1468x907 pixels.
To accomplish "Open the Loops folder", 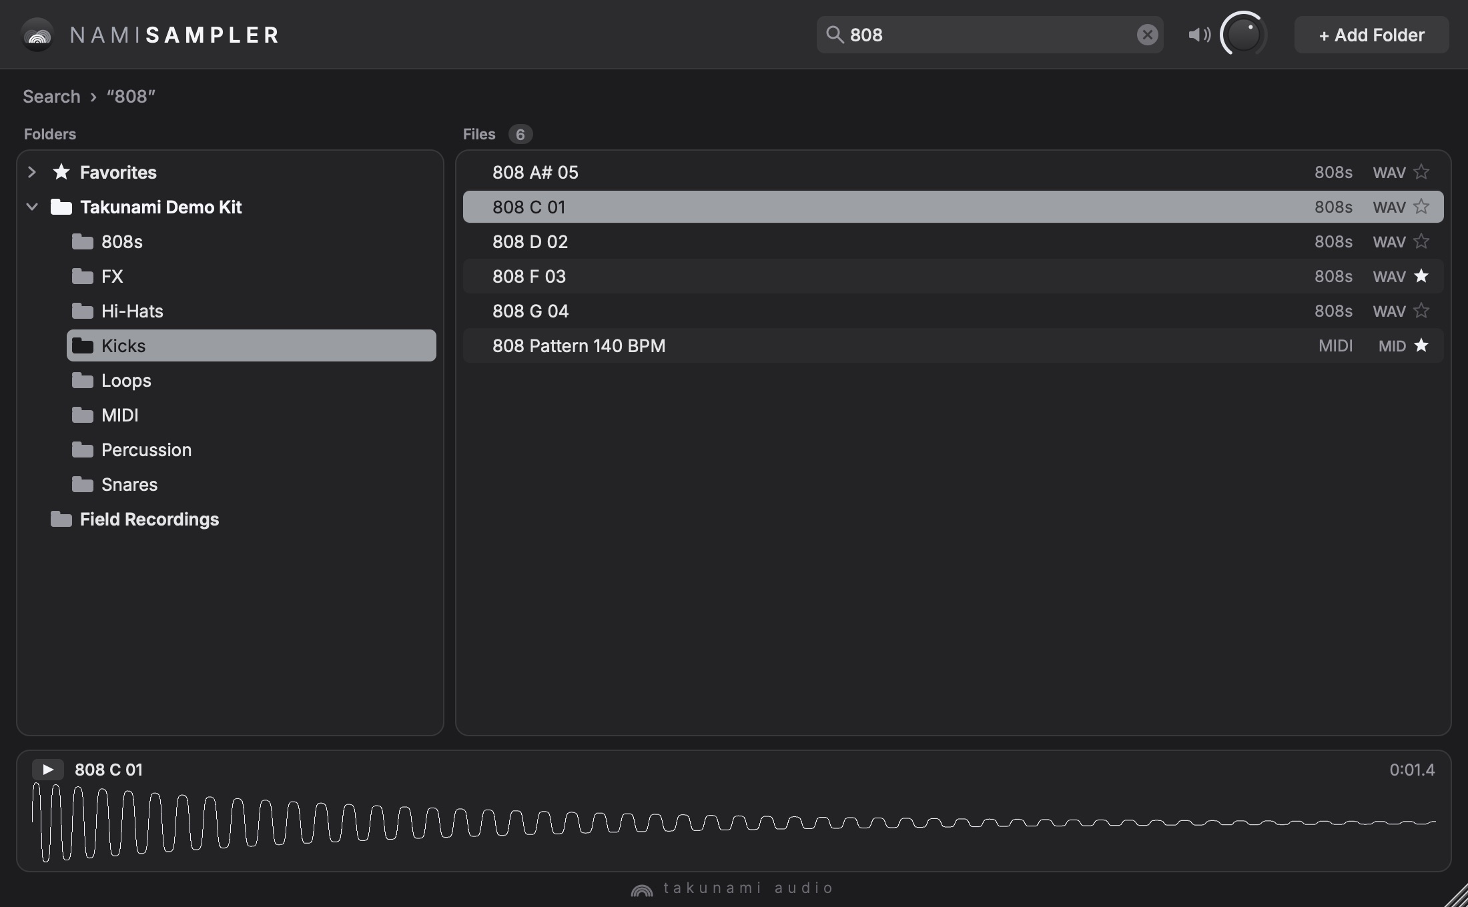I will [252, 380].
